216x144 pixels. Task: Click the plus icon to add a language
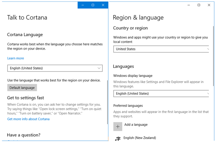click(118, 126)
